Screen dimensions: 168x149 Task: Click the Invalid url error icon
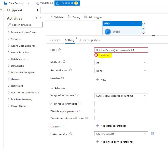pyautogui.click(x=96, y=55)
